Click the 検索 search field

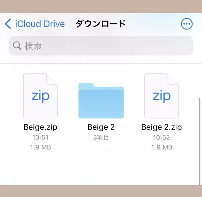(101, 46)
